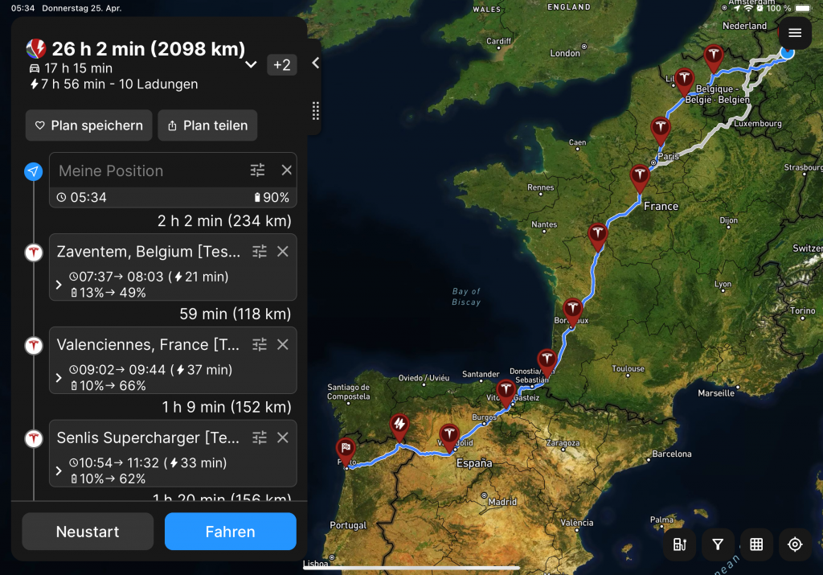Click the Tesla waypoint icon beside Valenciennes

[34, 346]
